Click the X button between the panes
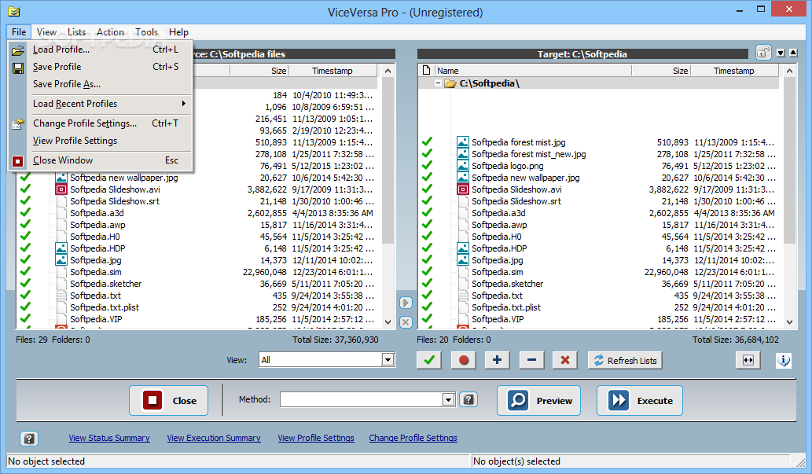Screen dimensions: 812x474 [406, 322]
